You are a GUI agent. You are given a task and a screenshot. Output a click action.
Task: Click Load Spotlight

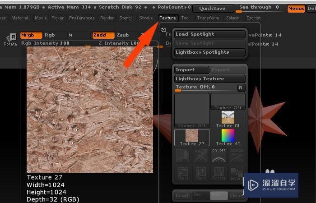click(x=210, y=34)
